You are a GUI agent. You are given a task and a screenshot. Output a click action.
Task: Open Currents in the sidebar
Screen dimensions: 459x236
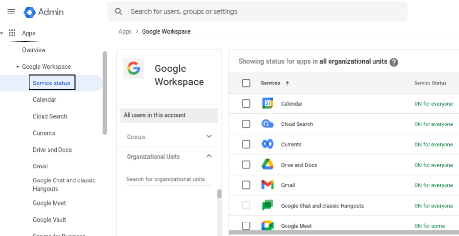point(44,133)
